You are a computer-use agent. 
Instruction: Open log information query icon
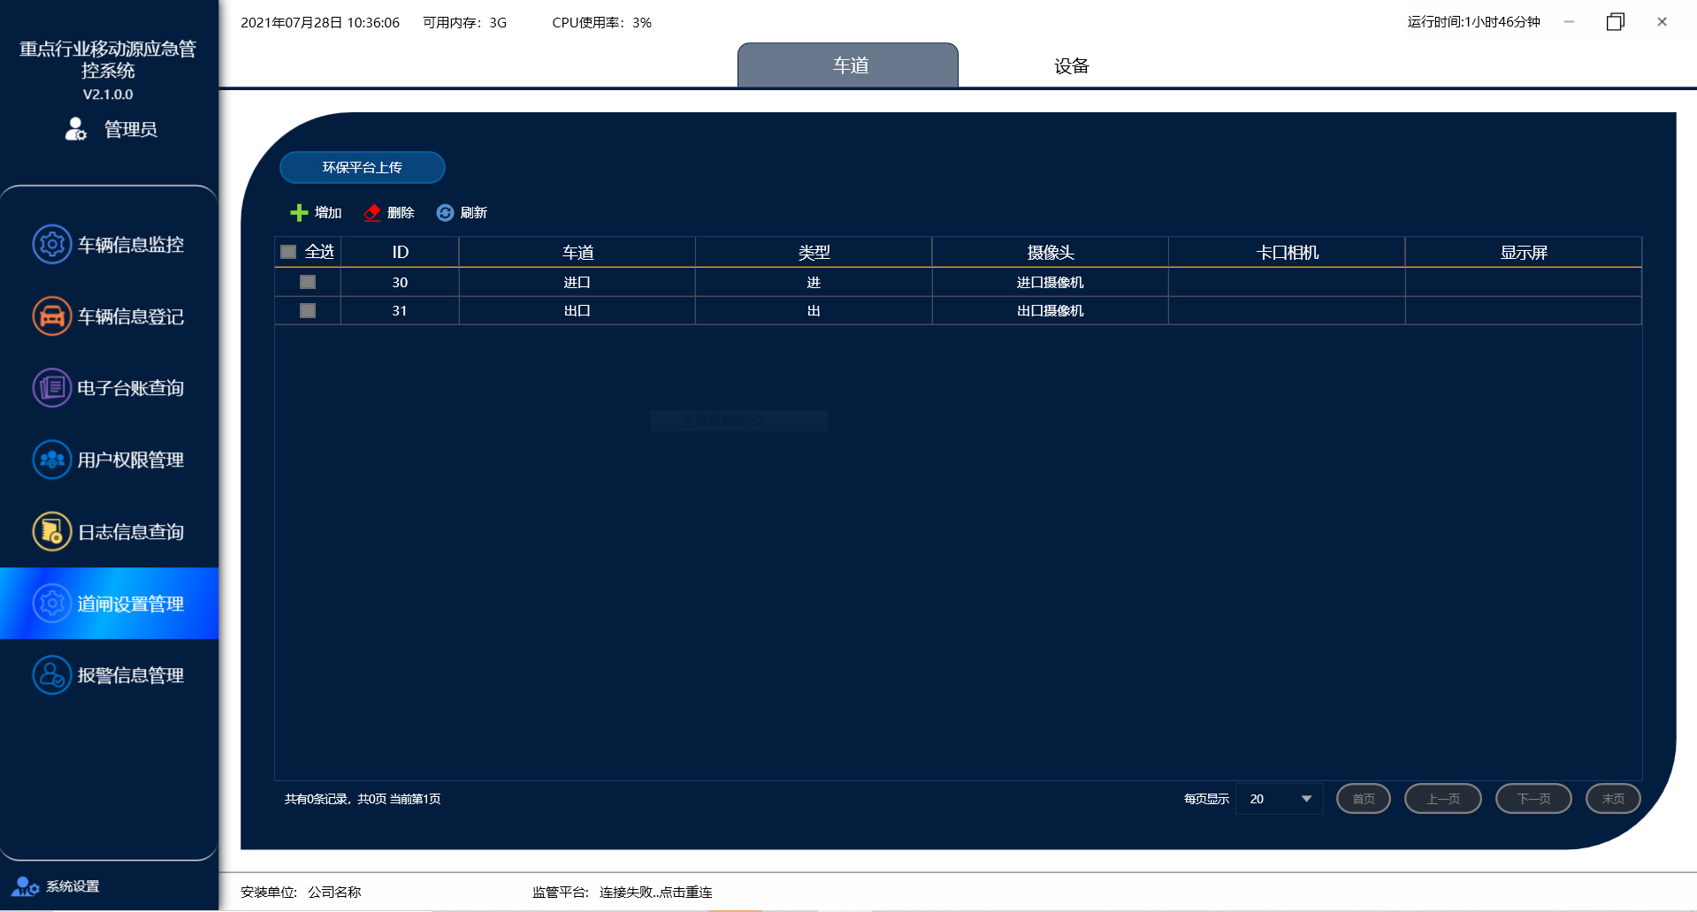click(x=51, y=532)
